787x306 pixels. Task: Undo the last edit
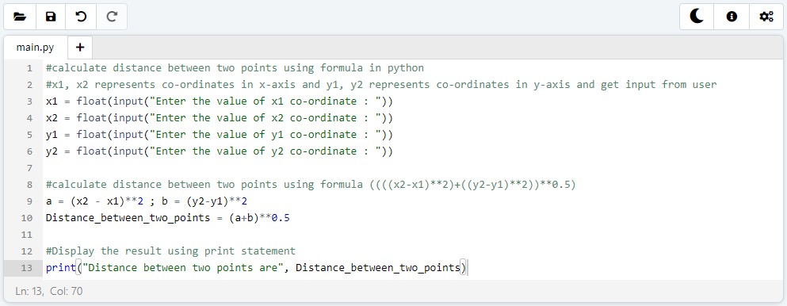(x=81, y=17)
